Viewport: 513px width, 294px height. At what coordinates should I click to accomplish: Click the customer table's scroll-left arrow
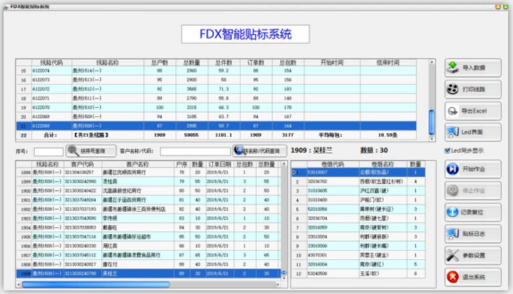[x=18, y=284]
